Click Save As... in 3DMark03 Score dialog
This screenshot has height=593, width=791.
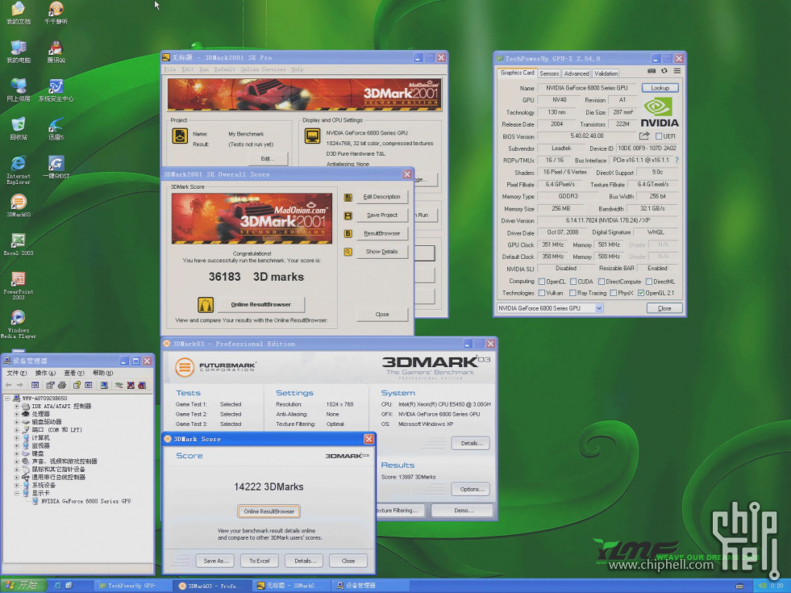(x=216, y=561)
